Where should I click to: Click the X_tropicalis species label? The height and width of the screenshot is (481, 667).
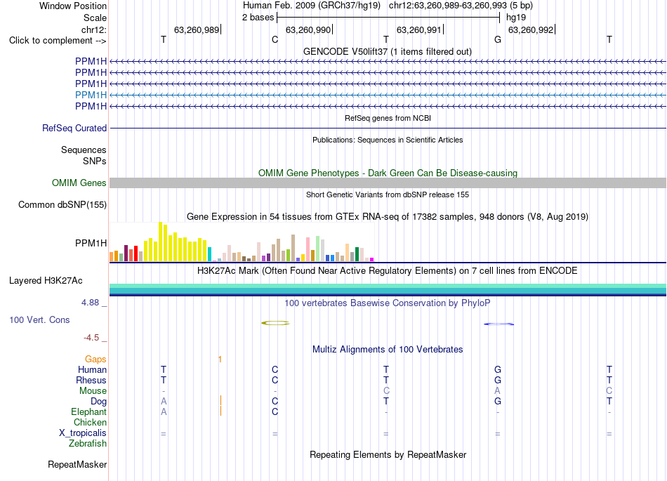pos(83,433)
